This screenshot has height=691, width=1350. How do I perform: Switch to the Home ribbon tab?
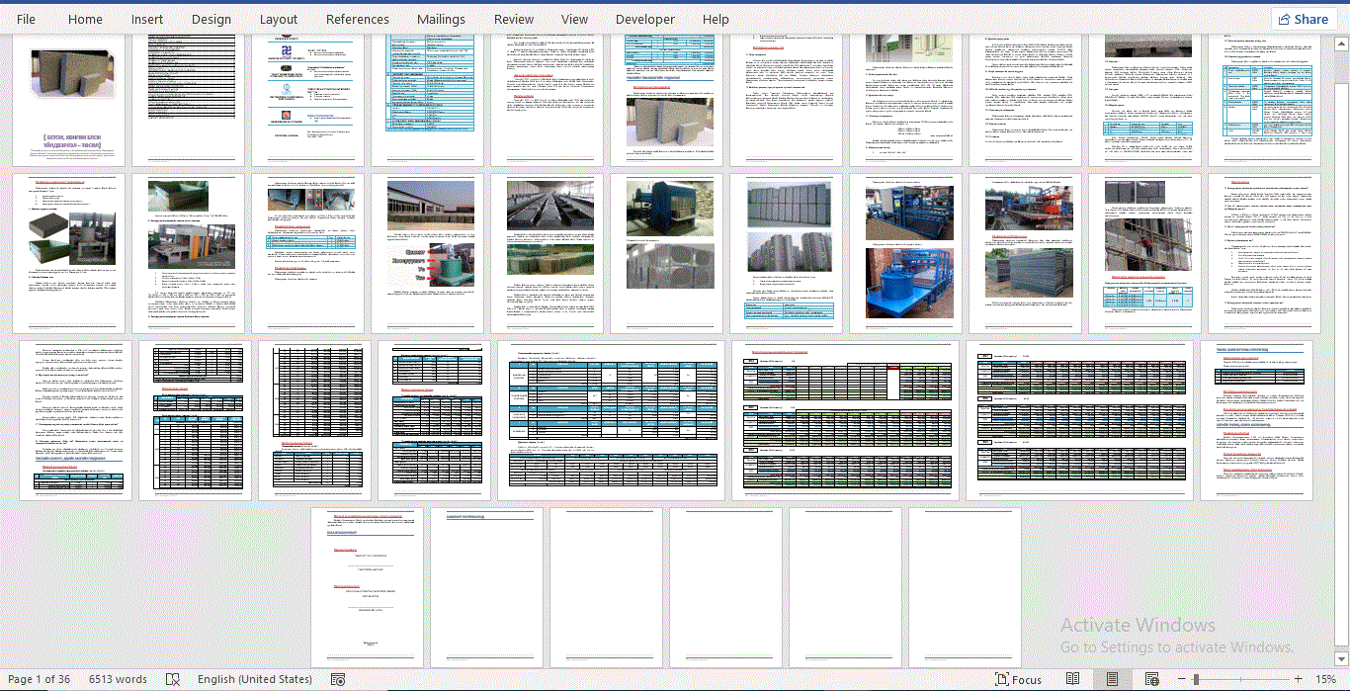(x=85, y=19)
